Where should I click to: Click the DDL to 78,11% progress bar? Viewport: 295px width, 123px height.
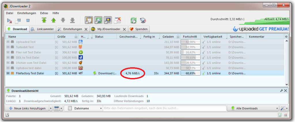pos(191,57)
